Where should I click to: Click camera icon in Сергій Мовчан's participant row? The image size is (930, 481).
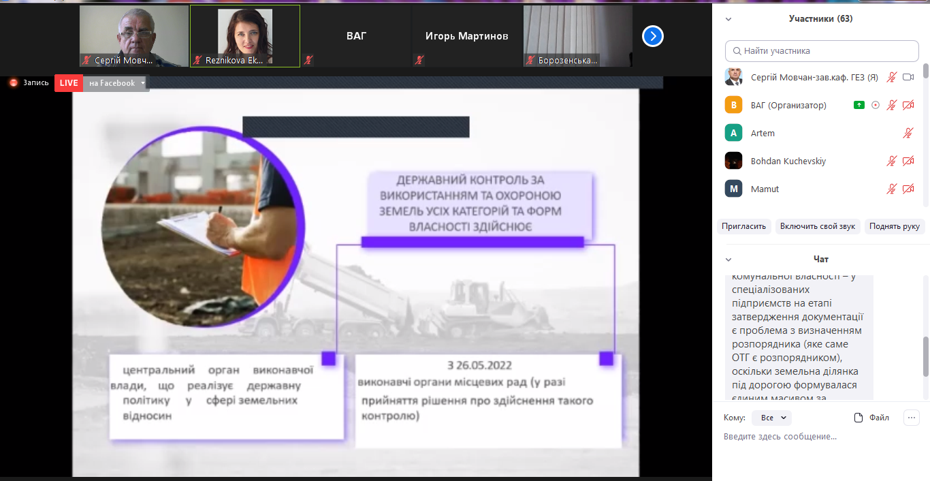click(908, 78)
